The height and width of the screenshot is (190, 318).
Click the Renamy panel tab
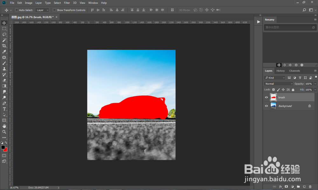point(270,20)
